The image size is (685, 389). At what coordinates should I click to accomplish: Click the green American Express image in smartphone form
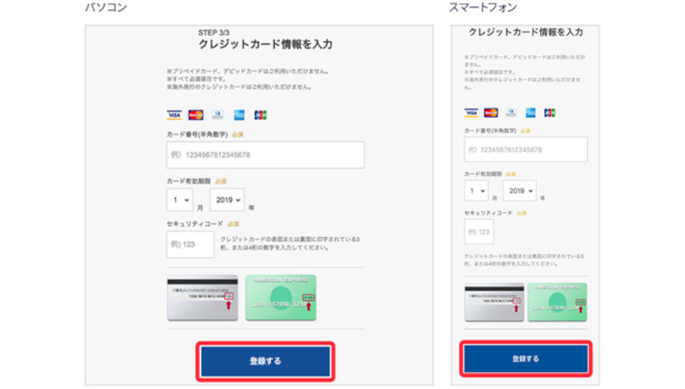click(557, 302)
